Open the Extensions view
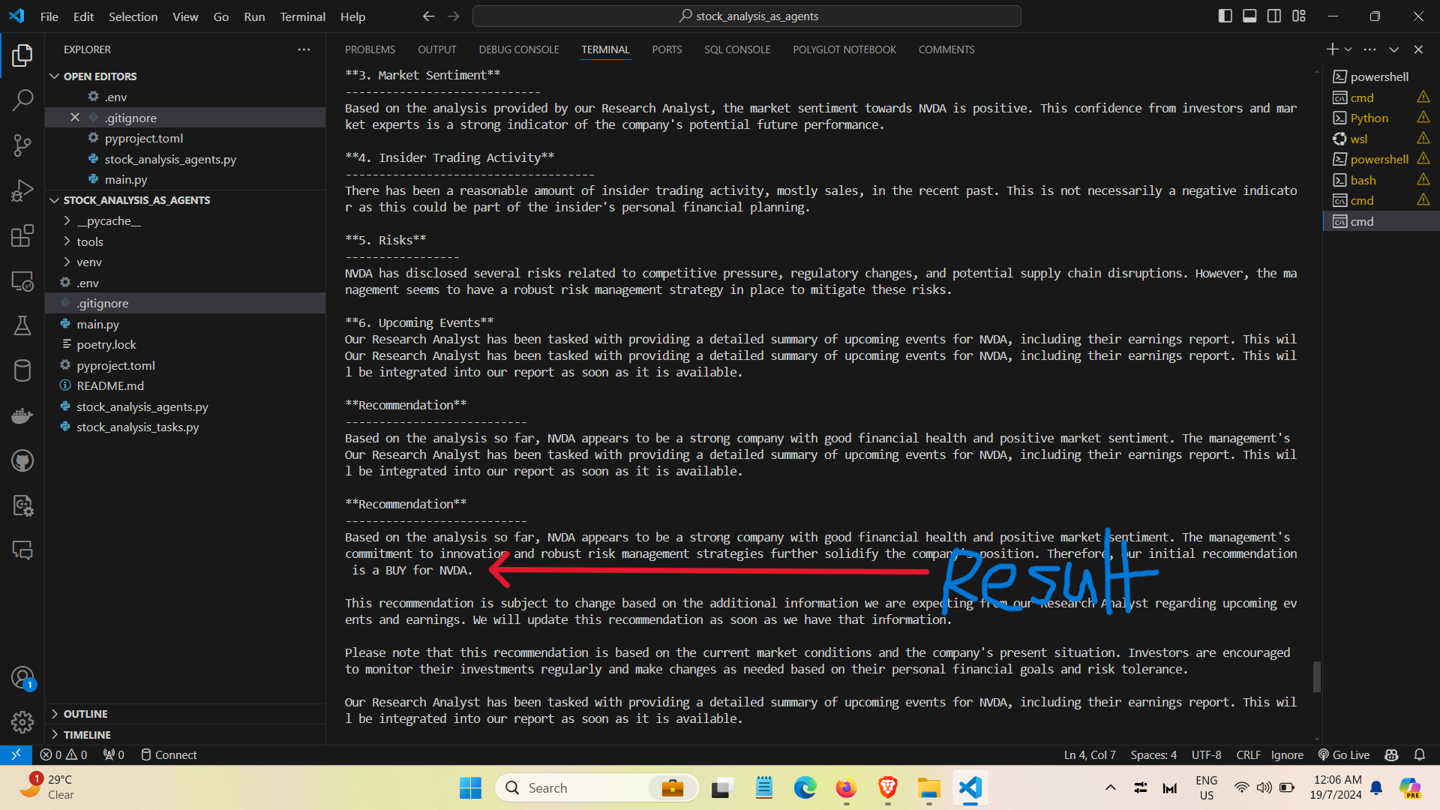 [x=22, y=235]
